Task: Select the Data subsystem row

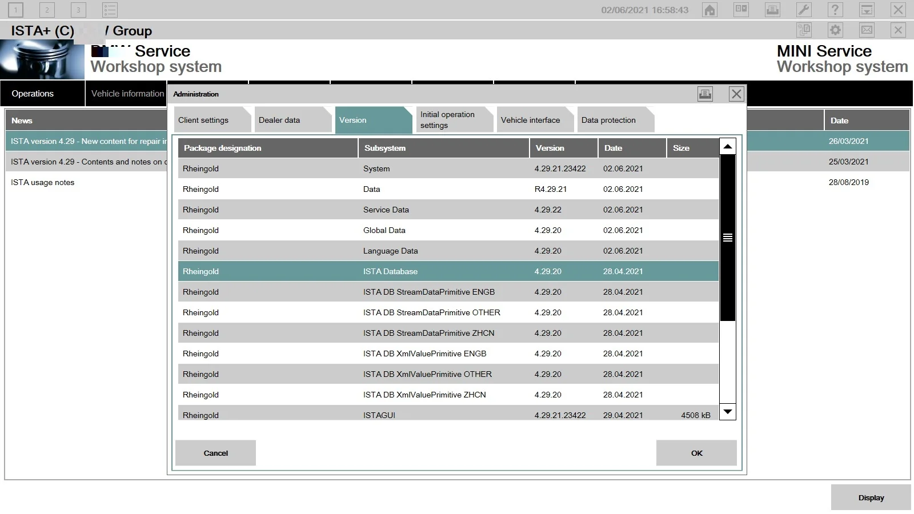Action: click(448, 189)
